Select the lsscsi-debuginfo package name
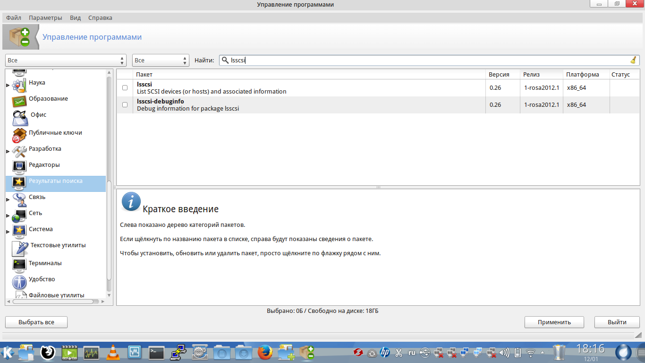645x363 pixels. [161, 101]
